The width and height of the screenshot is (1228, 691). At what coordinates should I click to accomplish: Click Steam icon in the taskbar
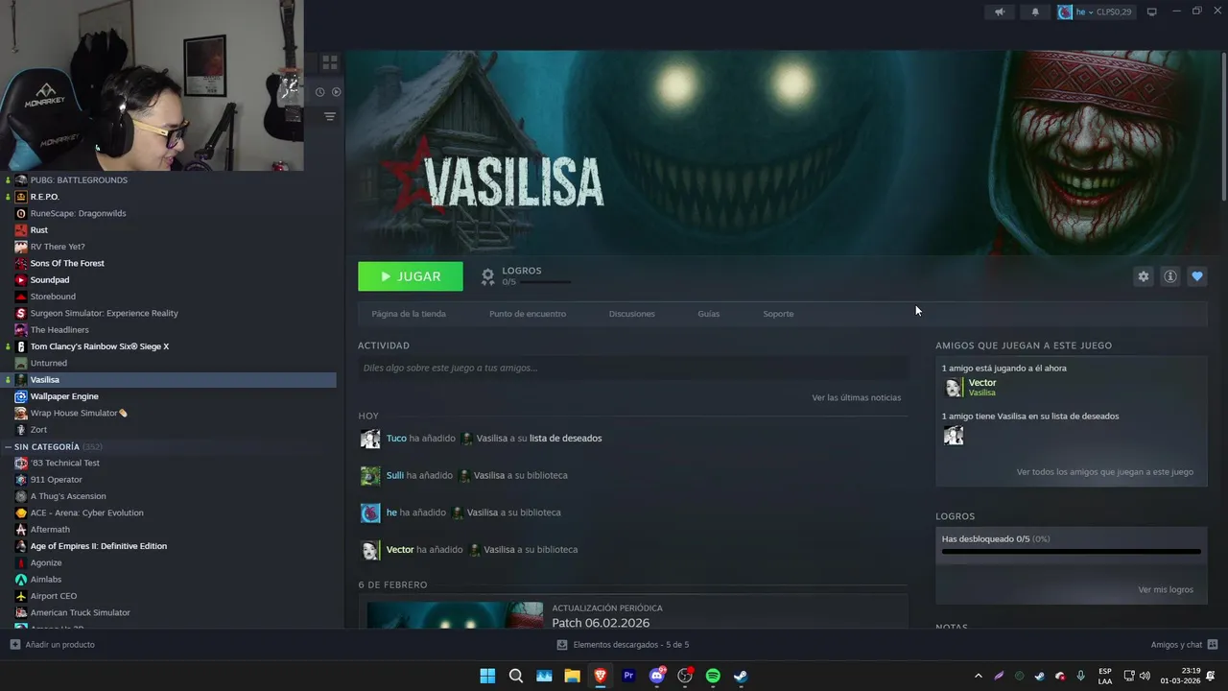[x=741, y=676]
